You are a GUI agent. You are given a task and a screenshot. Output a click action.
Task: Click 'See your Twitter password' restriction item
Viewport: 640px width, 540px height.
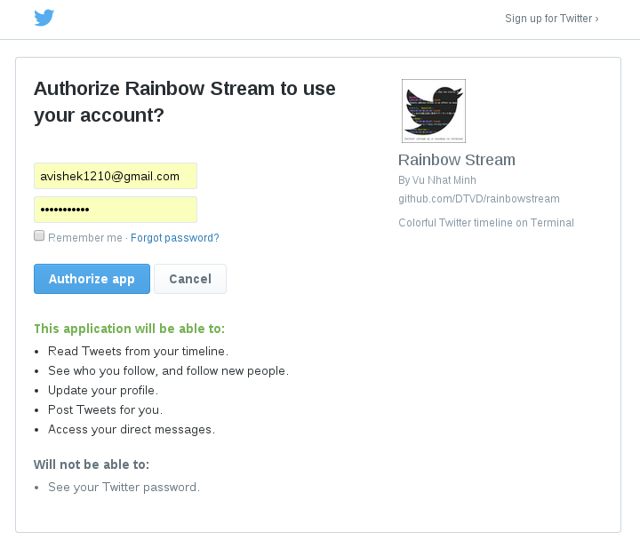(x=124, y=487)
